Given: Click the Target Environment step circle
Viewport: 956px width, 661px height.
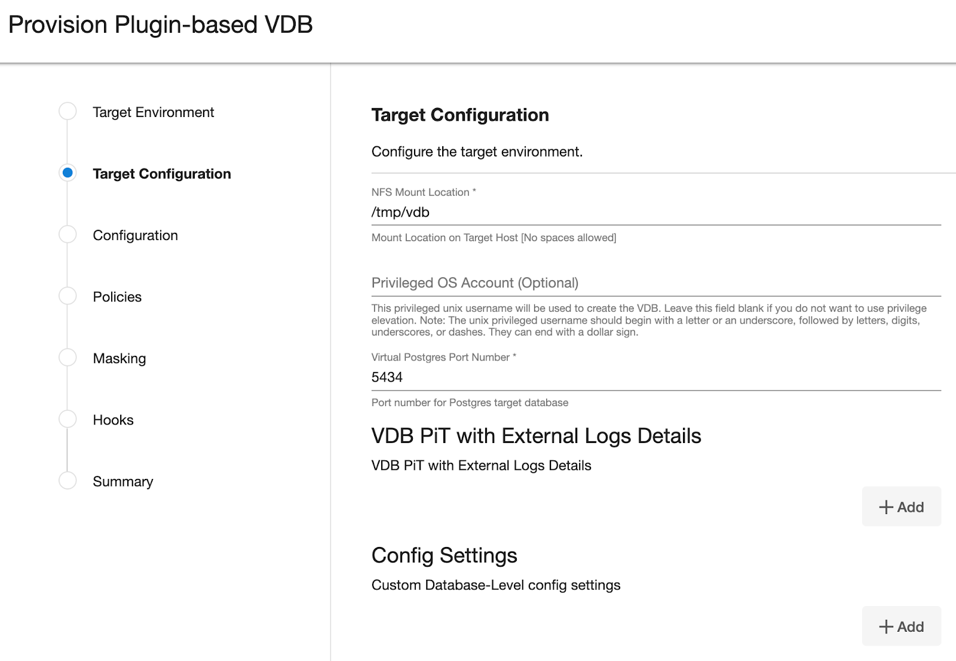Looking at the screenshot, I should pyautogui.click(x=68, y=112).
